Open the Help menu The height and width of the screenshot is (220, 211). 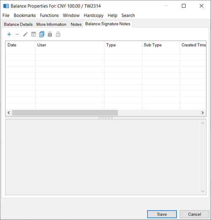(x=112, y=15)
